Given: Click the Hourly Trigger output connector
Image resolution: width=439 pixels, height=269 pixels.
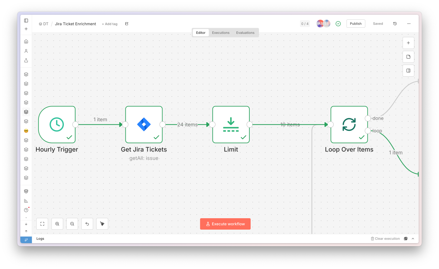Looking at the screenshot, I should click(76, 125).
